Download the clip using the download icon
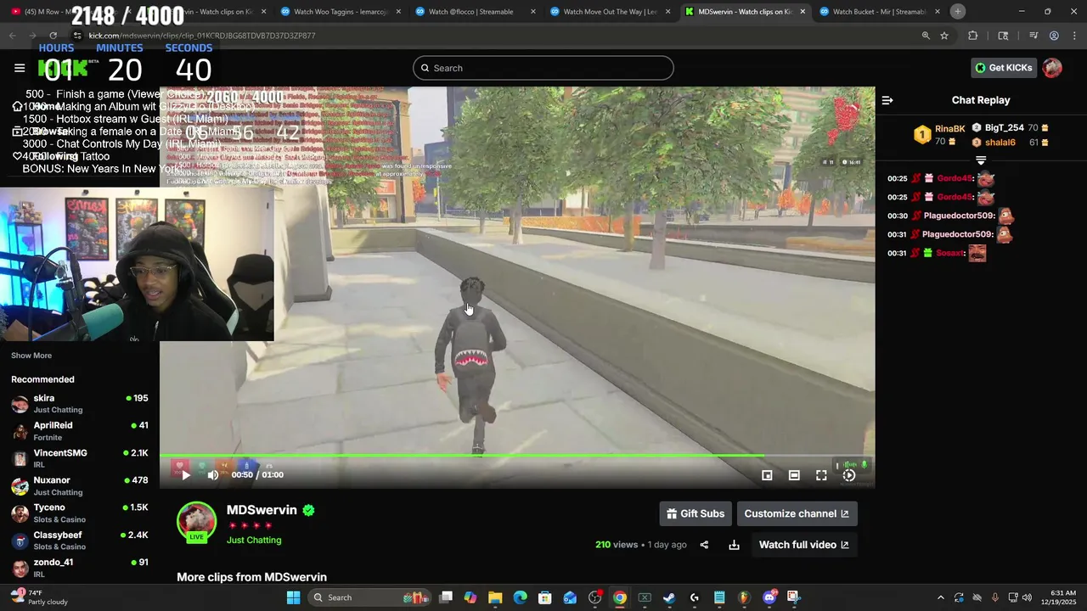 pos(734,545)
